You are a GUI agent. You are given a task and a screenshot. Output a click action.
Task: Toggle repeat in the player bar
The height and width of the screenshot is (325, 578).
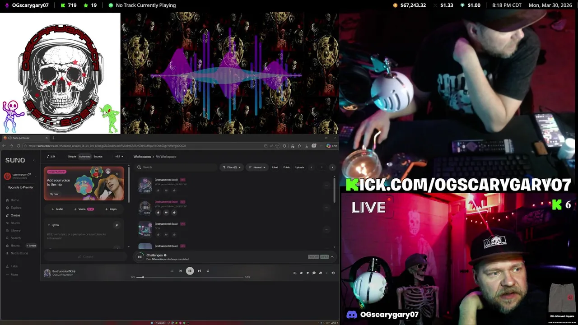tap(208, 271)
